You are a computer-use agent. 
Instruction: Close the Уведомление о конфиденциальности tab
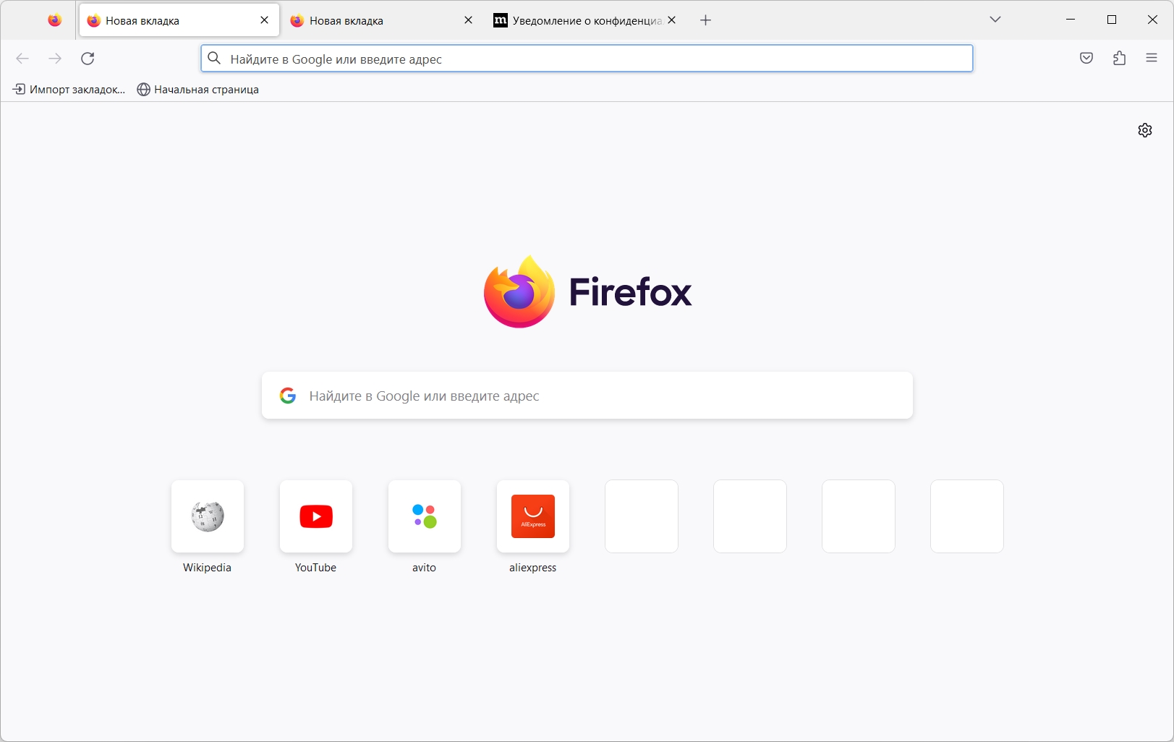point(672,20)
